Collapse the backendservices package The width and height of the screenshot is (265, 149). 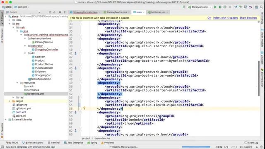coord(25,38)
